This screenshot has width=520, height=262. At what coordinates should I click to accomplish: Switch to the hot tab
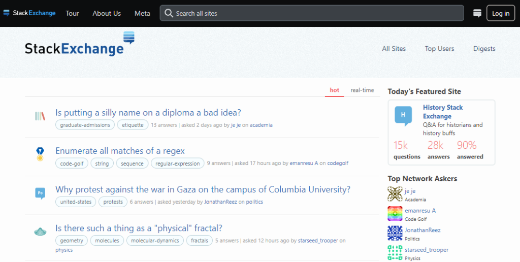tap(334, 90)
